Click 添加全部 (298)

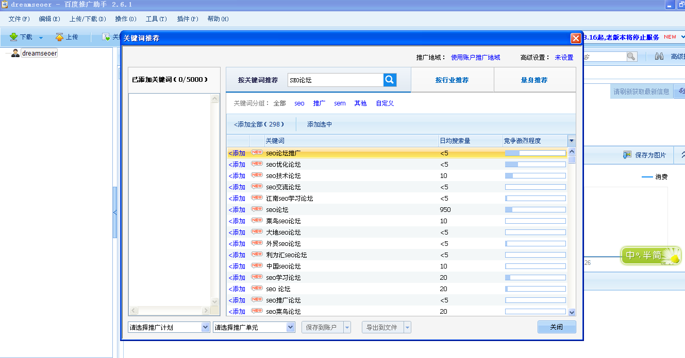tap(259, 124)
